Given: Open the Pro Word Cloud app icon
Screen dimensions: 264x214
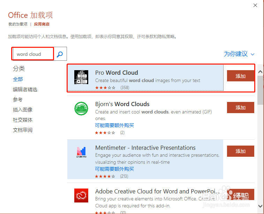Looking at the screenshot, I should (81, 77).
